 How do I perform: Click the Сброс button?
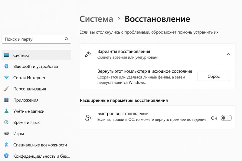pos(214,76)
